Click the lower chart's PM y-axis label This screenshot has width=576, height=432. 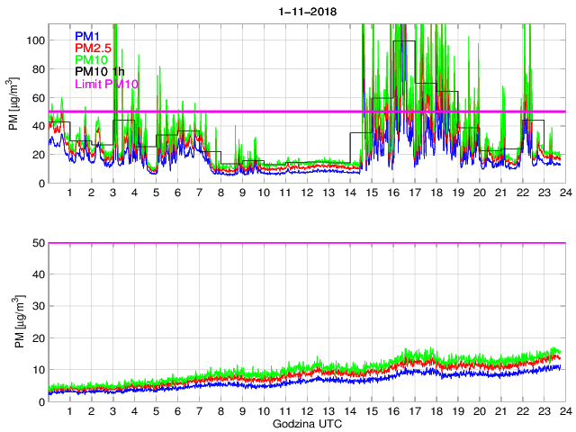pyautogui.click(x=13, y=322)
